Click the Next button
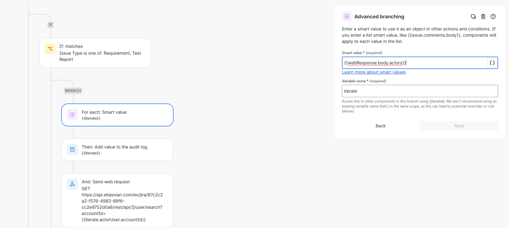The height and width of the screenshot is (228, 509). point(459,126)
